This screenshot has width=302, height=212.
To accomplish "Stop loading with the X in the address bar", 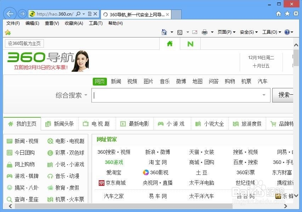I will 95,14.
